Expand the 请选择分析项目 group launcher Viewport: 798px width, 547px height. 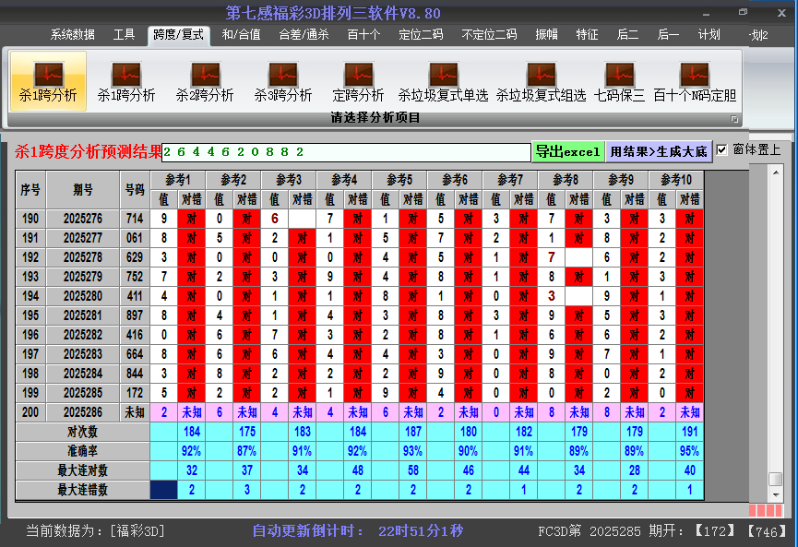pos(735,119)
